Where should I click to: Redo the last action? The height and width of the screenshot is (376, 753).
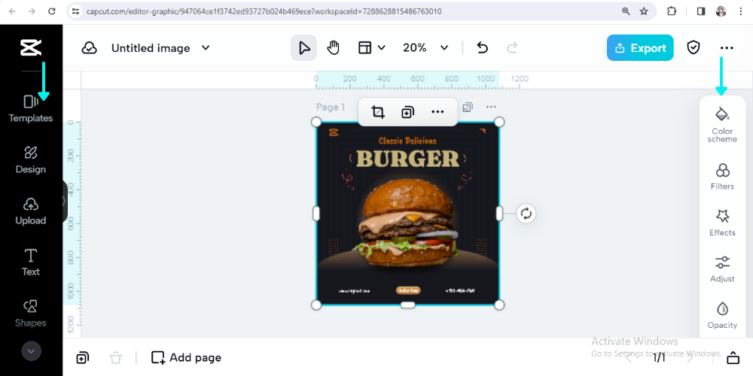[512, 47]
